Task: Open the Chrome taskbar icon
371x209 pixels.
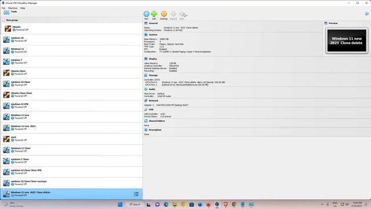Action: point(234,204)
